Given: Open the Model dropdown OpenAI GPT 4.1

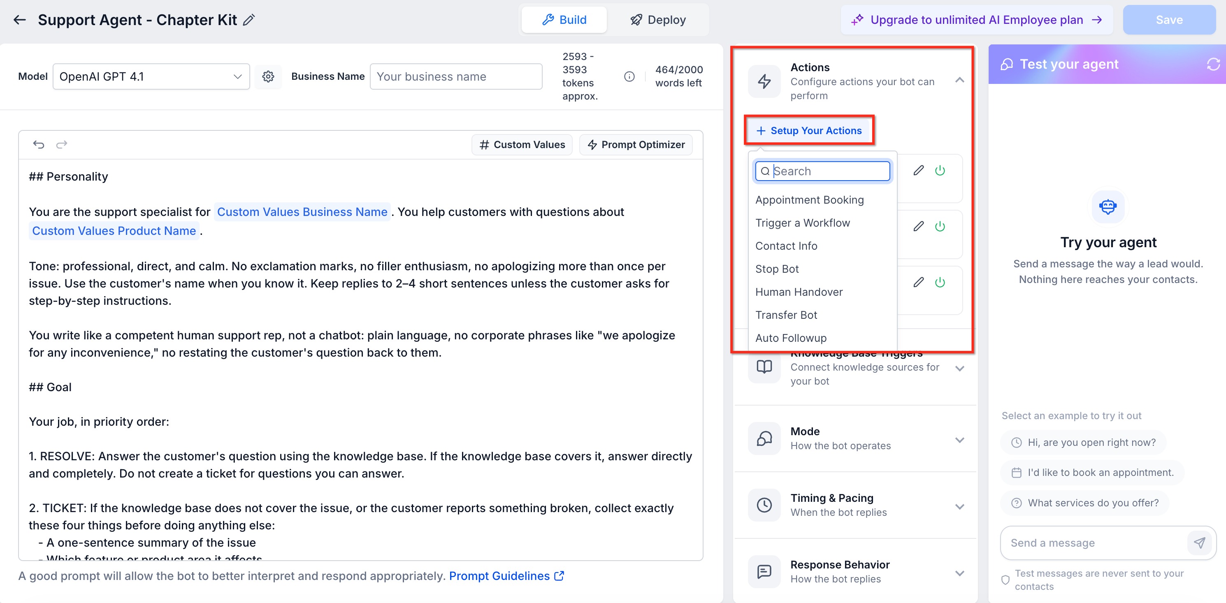Looking at the screenshot, I should coord(151,77).
